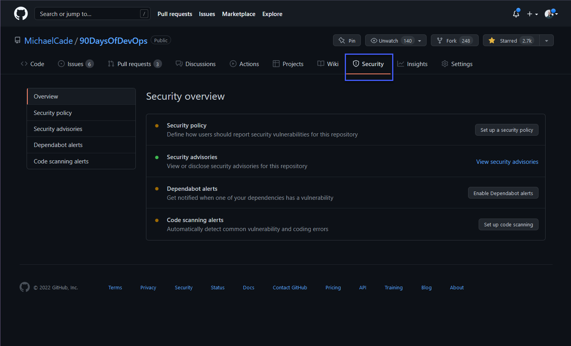Open repository Settings gear icon
The height and width of the screenshot is (346, 571).
445,64
